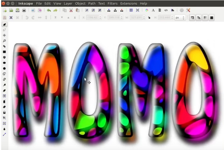Create a new document
Screen dimensions: 224x150
pyautogui.click(x=5, y=10)
